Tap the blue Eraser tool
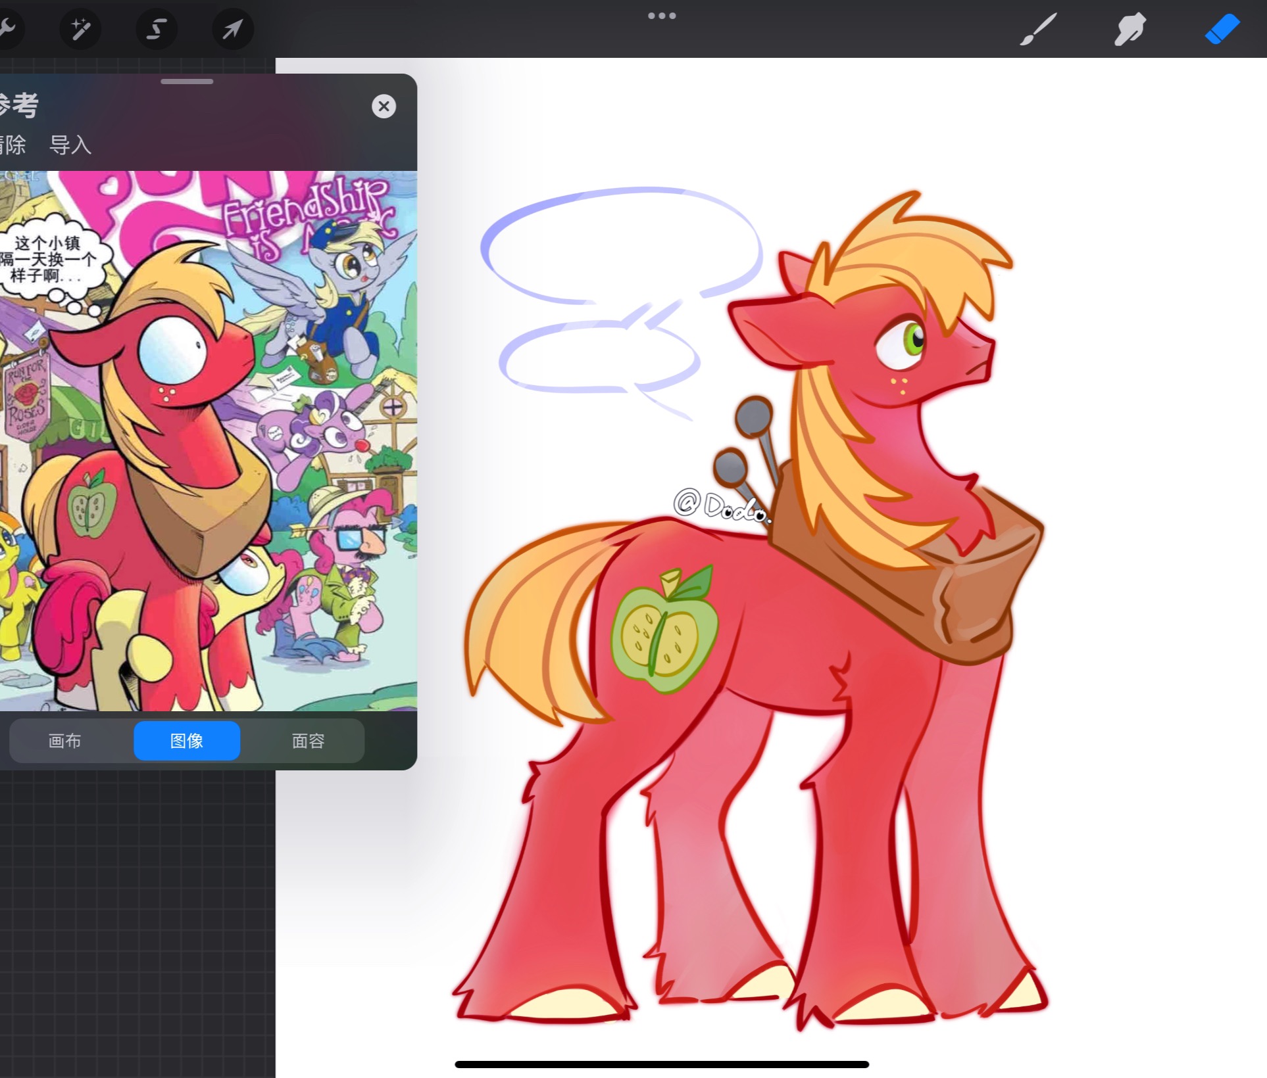This screenshot has height=1078, width=1267. pyautogui.click(x=1222, y=30)
